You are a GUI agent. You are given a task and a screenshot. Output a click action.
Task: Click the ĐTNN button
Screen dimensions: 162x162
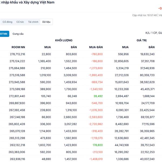pos(4,34)
